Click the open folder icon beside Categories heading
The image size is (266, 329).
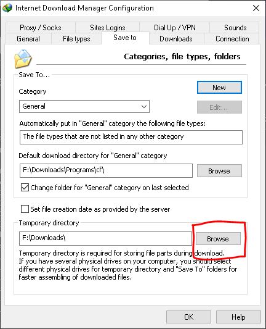click(23, 59)
